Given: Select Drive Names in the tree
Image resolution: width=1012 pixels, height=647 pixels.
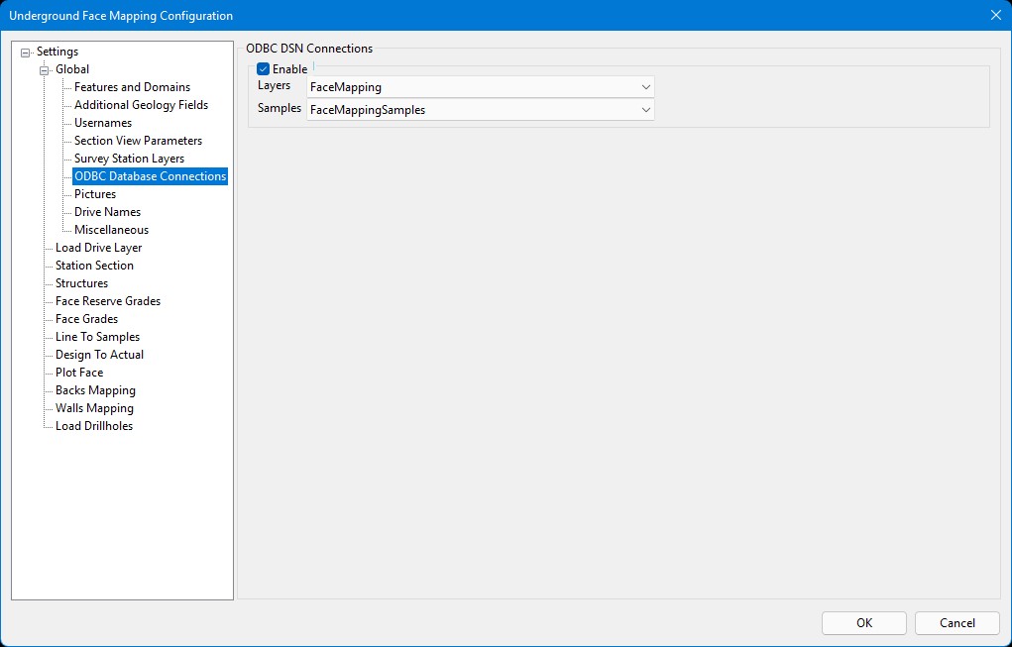Looking at the screenshot, I should (x=107, y=212).
